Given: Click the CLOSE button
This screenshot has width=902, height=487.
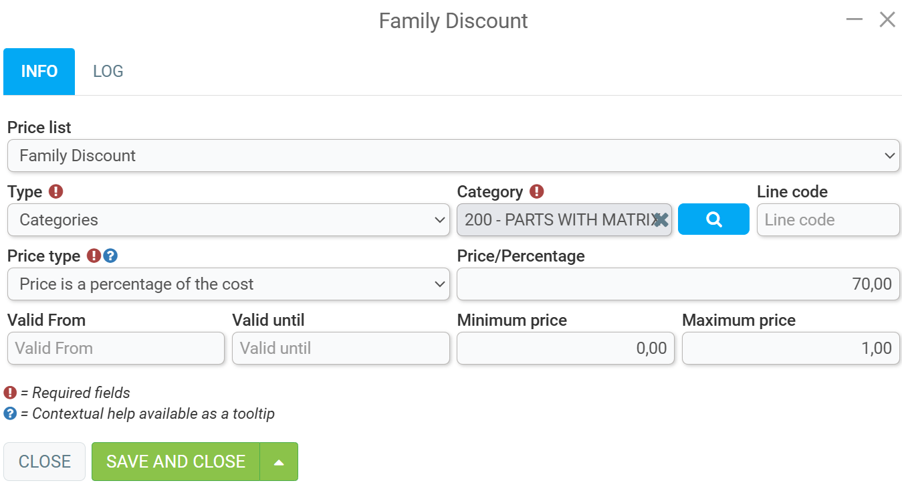Looking at the screenshot, I should click(45, 462).
